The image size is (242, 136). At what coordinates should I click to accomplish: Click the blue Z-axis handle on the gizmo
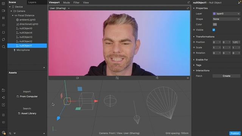[x=58, y=118]
